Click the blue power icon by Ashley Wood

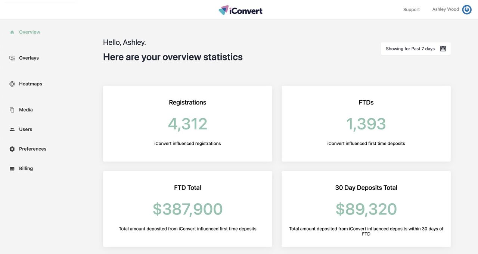click(467, 10)
